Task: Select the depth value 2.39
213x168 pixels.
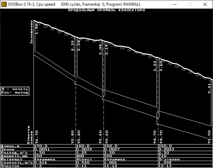Action: pos(73,46)
